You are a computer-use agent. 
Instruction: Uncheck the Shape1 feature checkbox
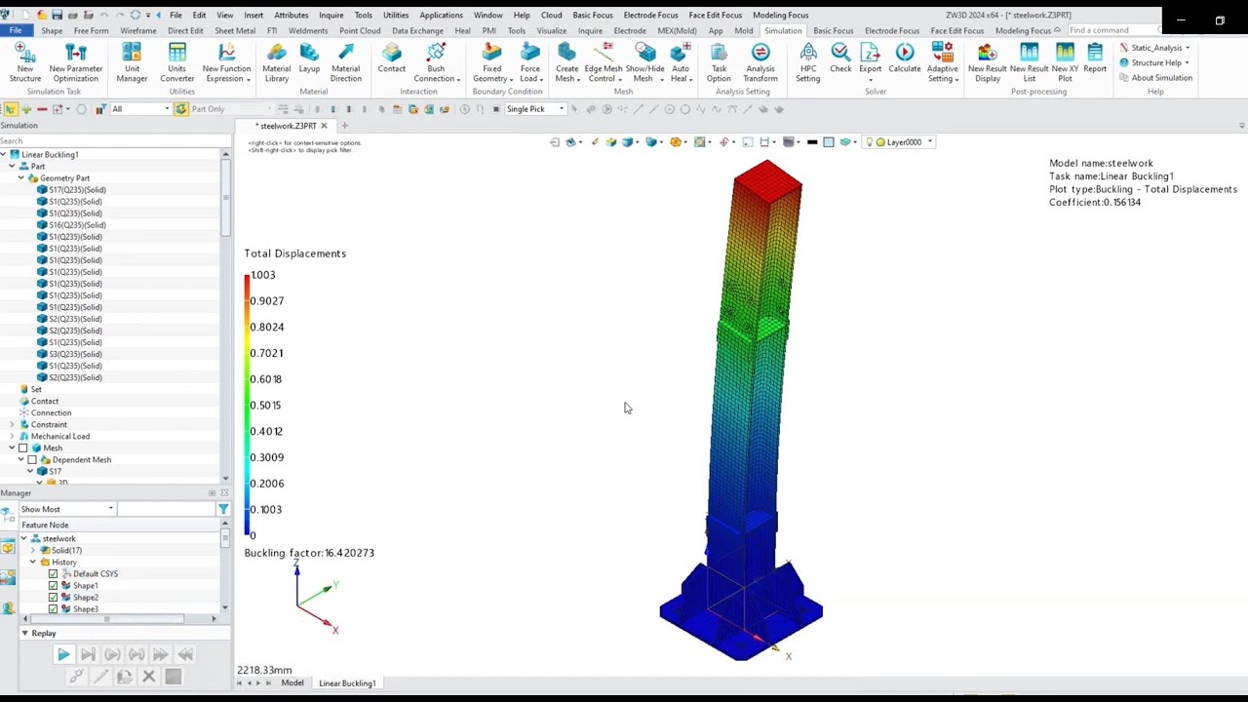coord(53,586)
